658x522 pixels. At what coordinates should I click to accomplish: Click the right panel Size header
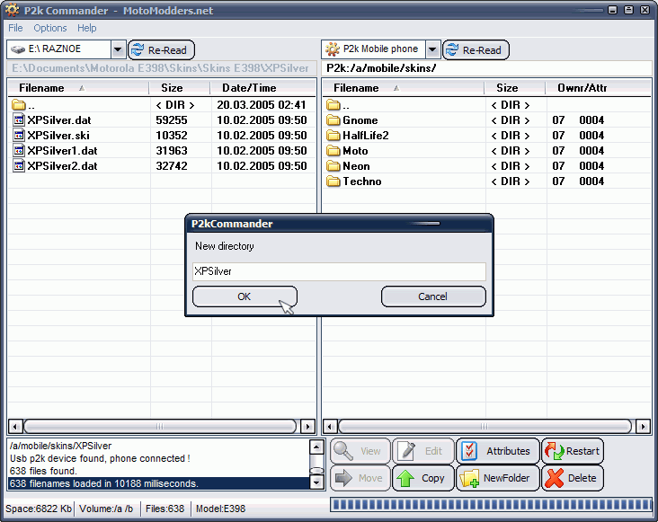click(515, 88)
